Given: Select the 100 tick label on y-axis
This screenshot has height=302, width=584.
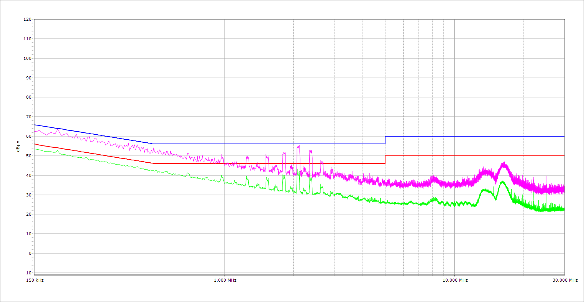Looking at the screenshot, I should (x=27, y=58).
